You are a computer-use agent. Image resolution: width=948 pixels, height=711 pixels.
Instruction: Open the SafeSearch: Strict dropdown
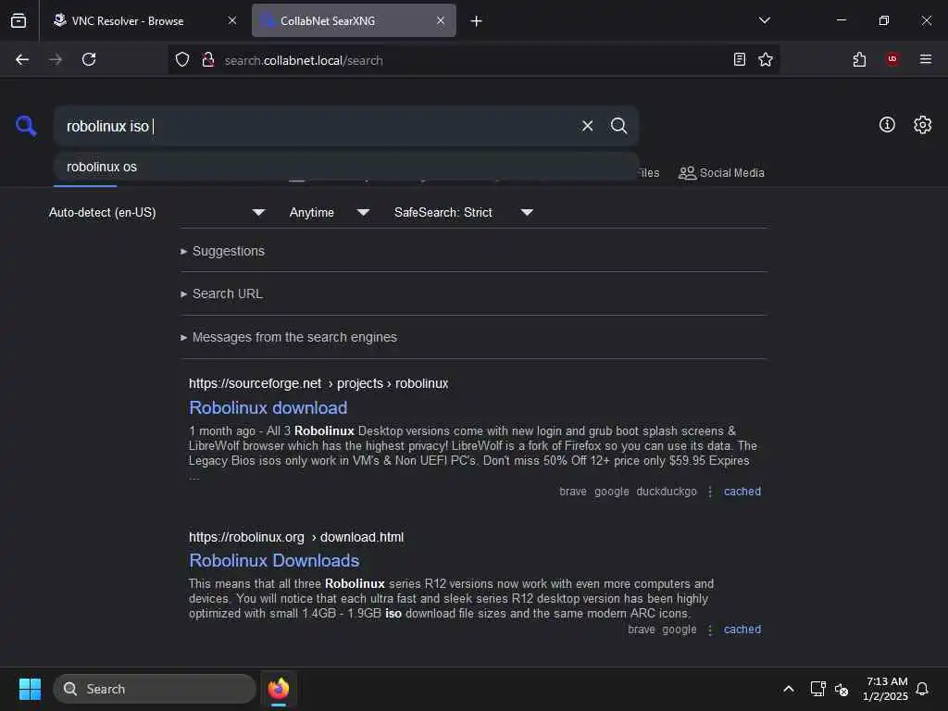463,212
